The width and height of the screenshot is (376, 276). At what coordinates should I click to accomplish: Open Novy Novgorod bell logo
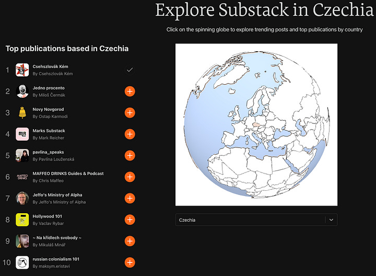pos(22,113)
